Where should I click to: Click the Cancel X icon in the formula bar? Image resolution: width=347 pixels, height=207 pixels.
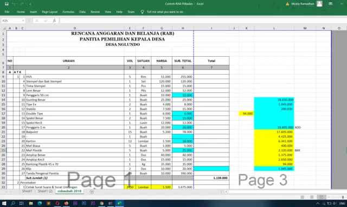[x=37, y=21]
